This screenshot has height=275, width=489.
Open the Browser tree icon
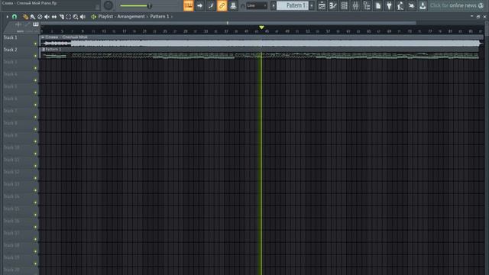pyautogui.click(x=367, y=5)
